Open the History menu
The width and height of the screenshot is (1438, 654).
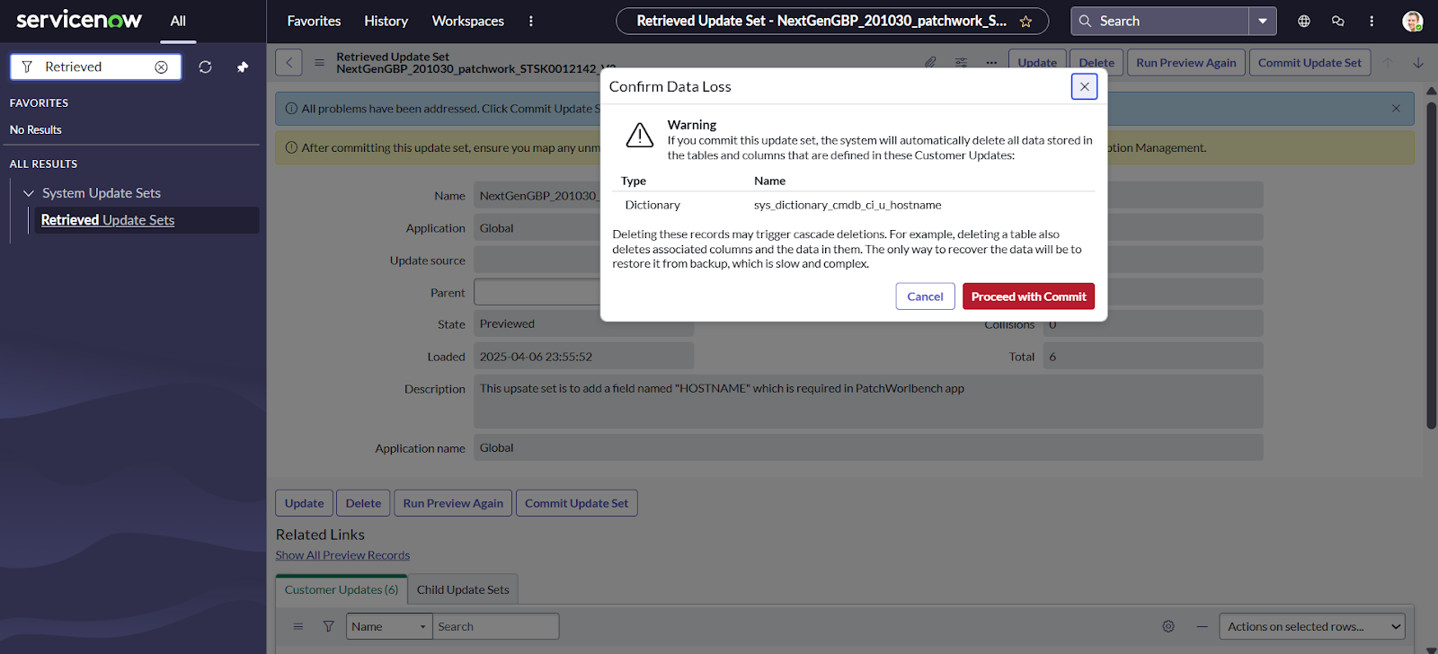[x=386, y=21]
